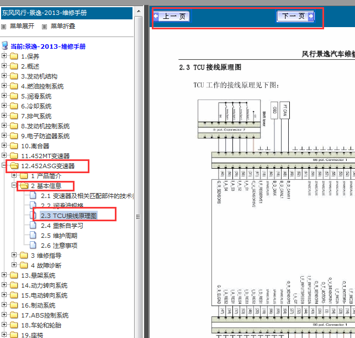Select the 4 故障诊断 tree label
Image resolution: width=355 pixels, height=338 pixels.
point(46,266)
